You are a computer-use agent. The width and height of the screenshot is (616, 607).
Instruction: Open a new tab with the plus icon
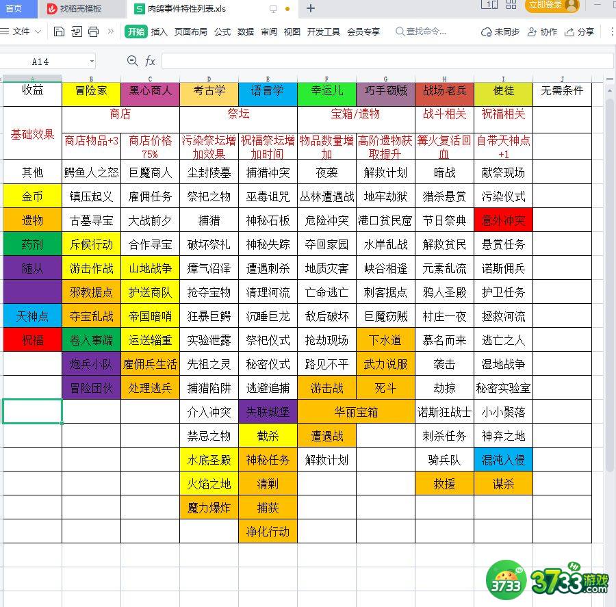tap(311, 9)
